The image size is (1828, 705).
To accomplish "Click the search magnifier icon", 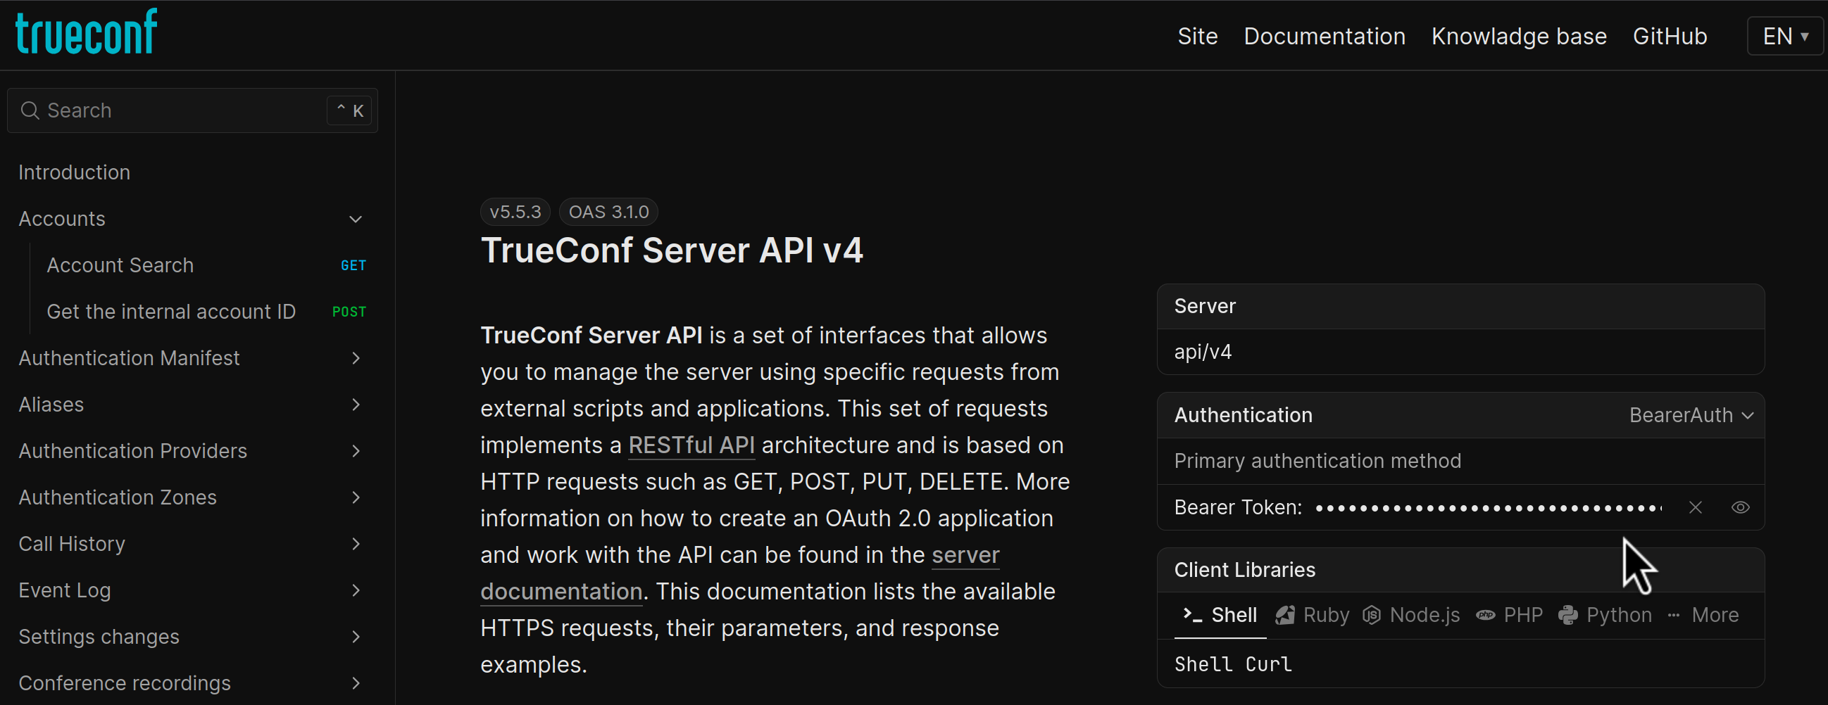I will click(x=29, y=110).
